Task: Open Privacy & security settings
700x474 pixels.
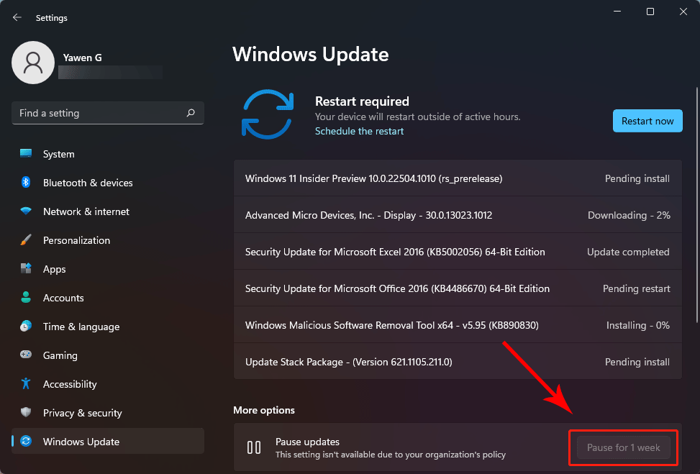Action: click(108, 413)
